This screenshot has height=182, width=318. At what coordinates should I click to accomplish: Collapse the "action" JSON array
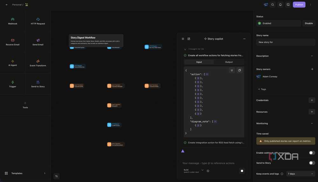tap(207, 74)
